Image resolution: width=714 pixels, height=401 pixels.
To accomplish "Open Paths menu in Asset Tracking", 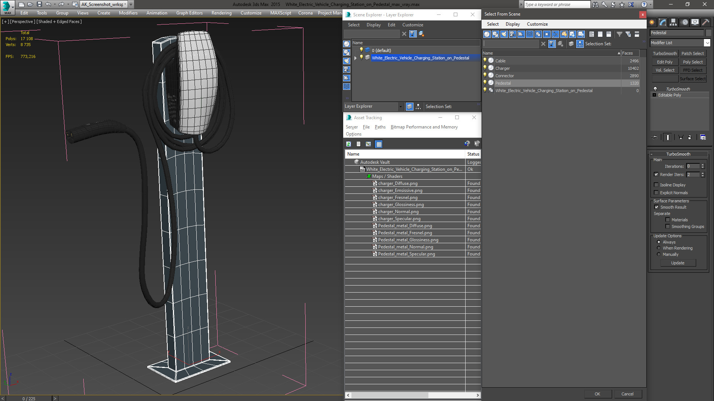I will [380, 127].
